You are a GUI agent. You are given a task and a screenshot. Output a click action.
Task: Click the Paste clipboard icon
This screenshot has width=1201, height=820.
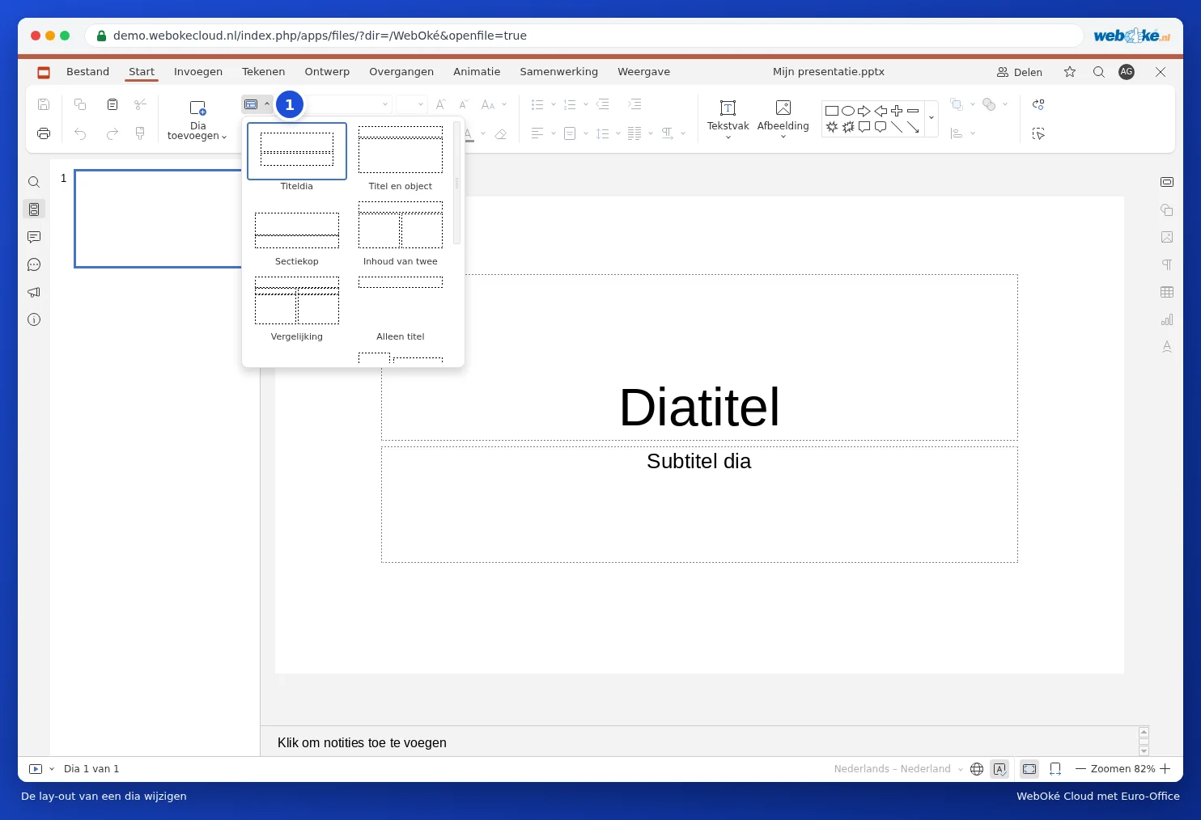pos(112,104)
